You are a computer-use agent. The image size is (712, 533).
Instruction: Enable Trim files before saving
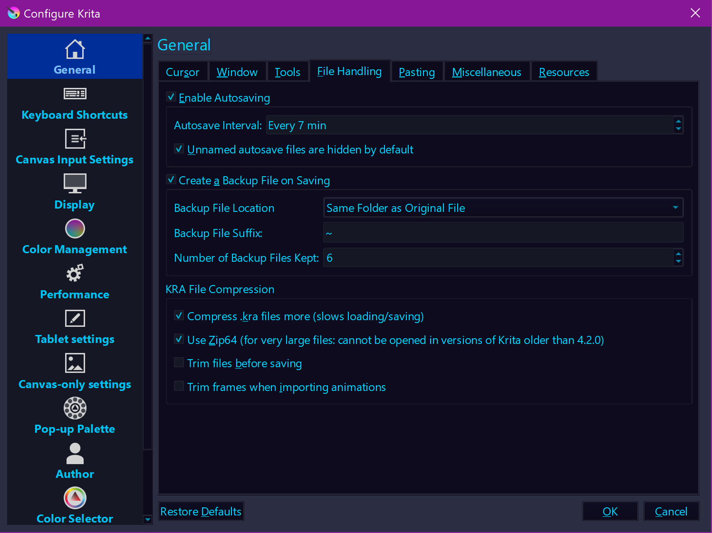pyautogui.click(x=179, y=363)
